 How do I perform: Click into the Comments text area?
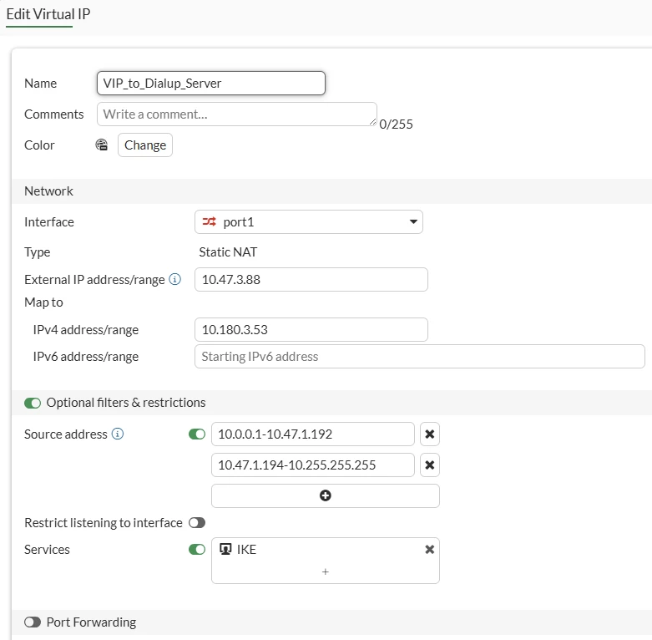(237, 114)
